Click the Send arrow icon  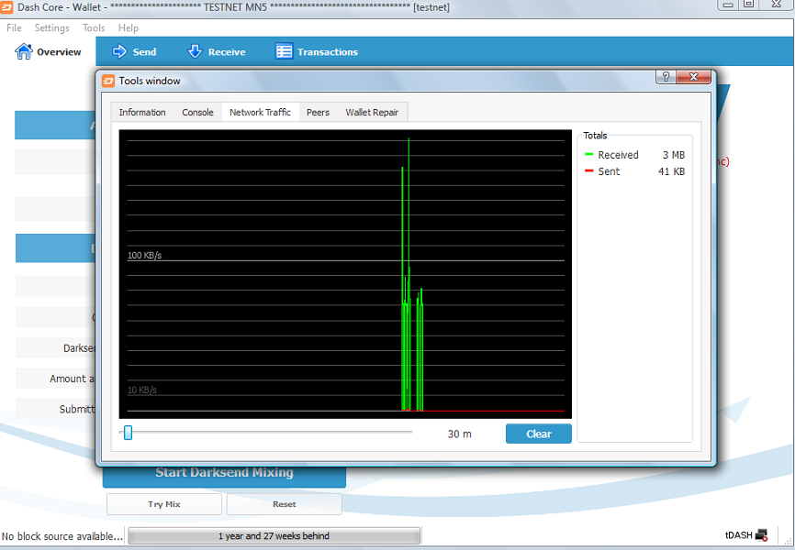pos(119,51)
